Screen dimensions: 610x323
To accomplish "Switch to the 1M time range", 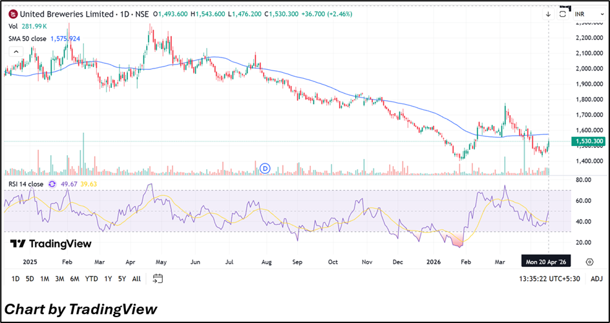I will (45, 278).
